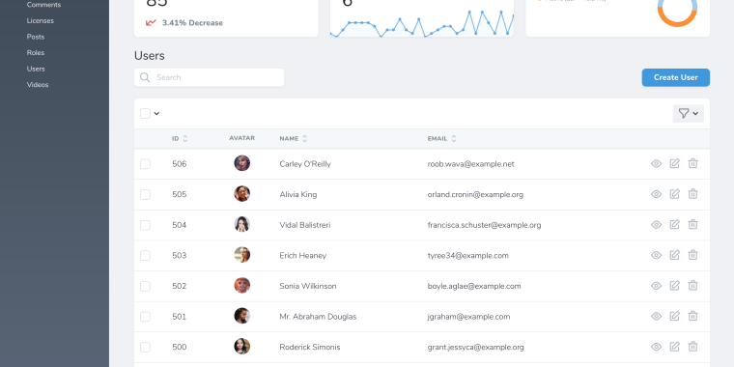The width and height of the screenshot is (734, 367).
Task: View user Mr. Abraham Douglas via eye icon
Action: point(657,317)
